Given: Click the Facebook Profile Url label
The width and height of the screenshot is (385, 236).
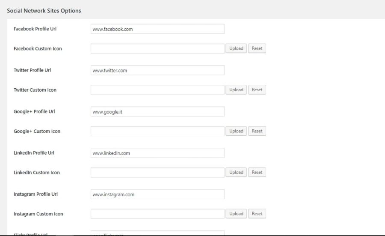Looking at the screenshot, I should point(35,29).
